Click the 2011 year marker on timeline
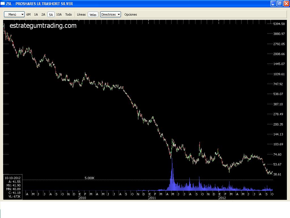 tap(152, 198)
